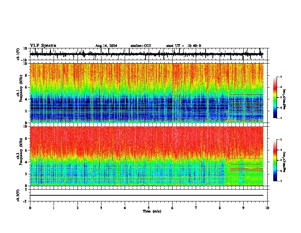The width and height of the screenshot is (301, 233).
Task: Click the 'start UT = 18:40:0' header text
Action: click(x=184, y=46)
